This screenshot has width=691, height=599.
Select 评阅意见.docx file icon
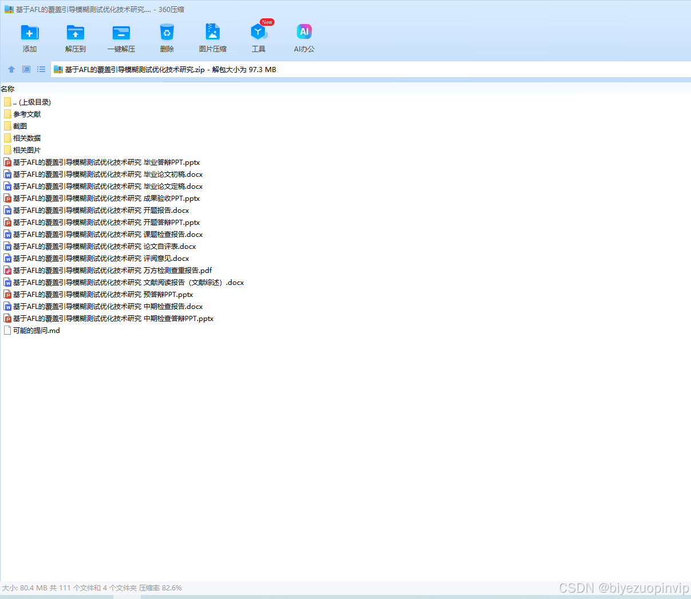click(x=7, y=259)
